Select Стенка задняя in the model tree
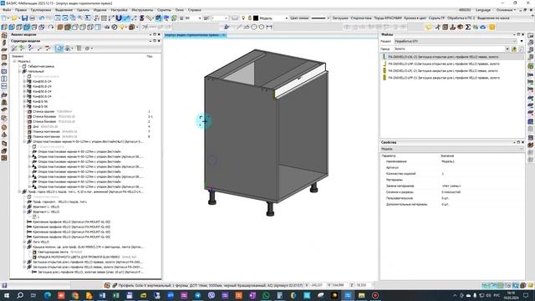Screen dimensions: 535x301 click(43, 111)
